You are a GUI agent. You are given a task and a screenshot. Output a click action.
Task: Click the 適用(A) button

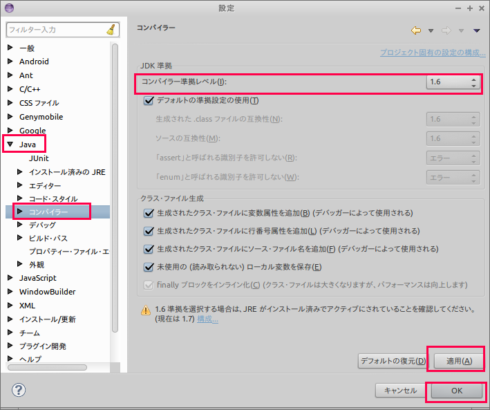(x=459, y=361)
